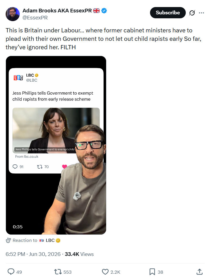The image size is (208, 279).
Task: Open the LBC reaction source link
Action: click(x=50, y=240)
